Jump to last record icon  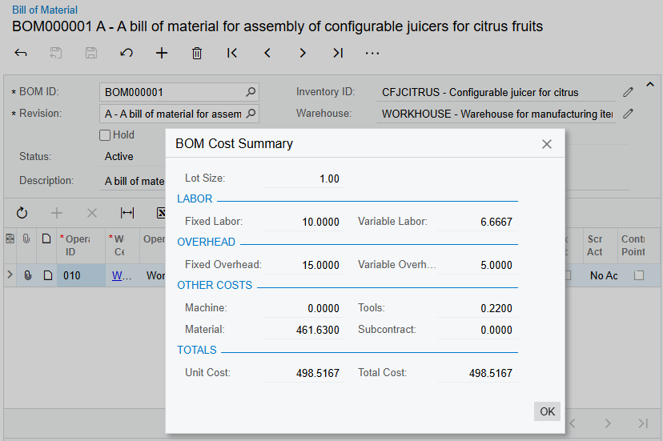(x=338, y=54)
